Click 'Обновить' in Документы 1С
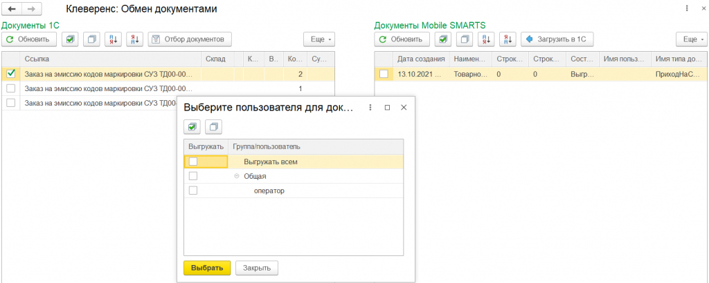This screenshot has width=709, height=283. click(x=29, y=39)
